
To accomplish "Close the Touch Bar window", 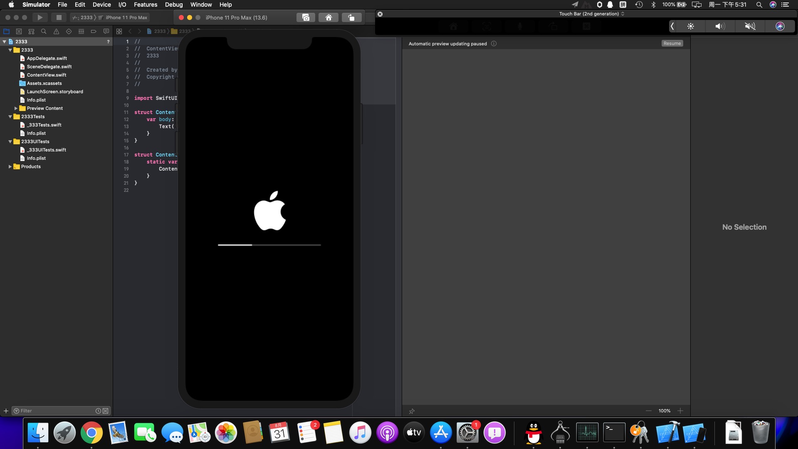I will pos(380,14).
